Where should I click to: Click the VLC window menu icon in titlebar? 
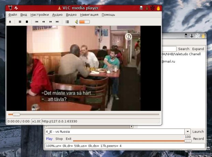10,8
